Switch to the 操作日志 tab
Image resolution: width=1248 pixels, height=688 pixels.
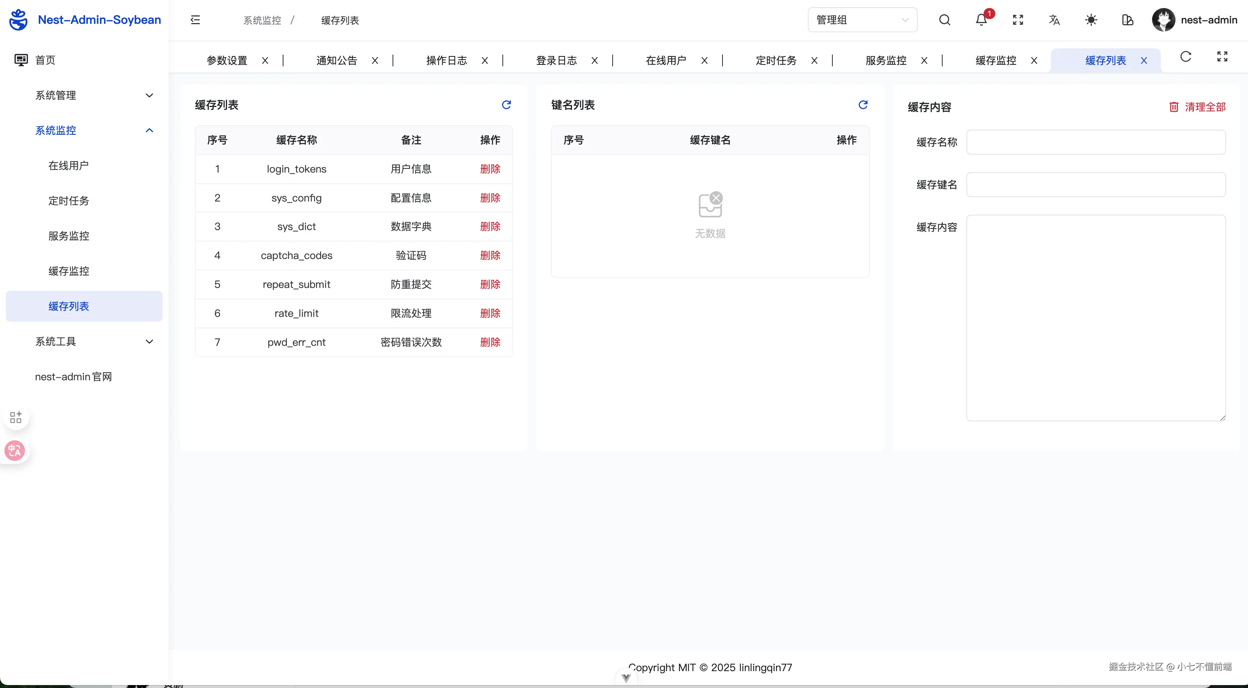pos(446,60)
